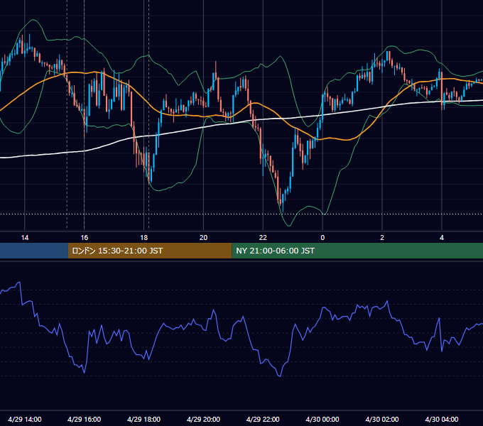Click the 4/29 16:00 date label
Viewport: 483px width, 426px height.
84,419
